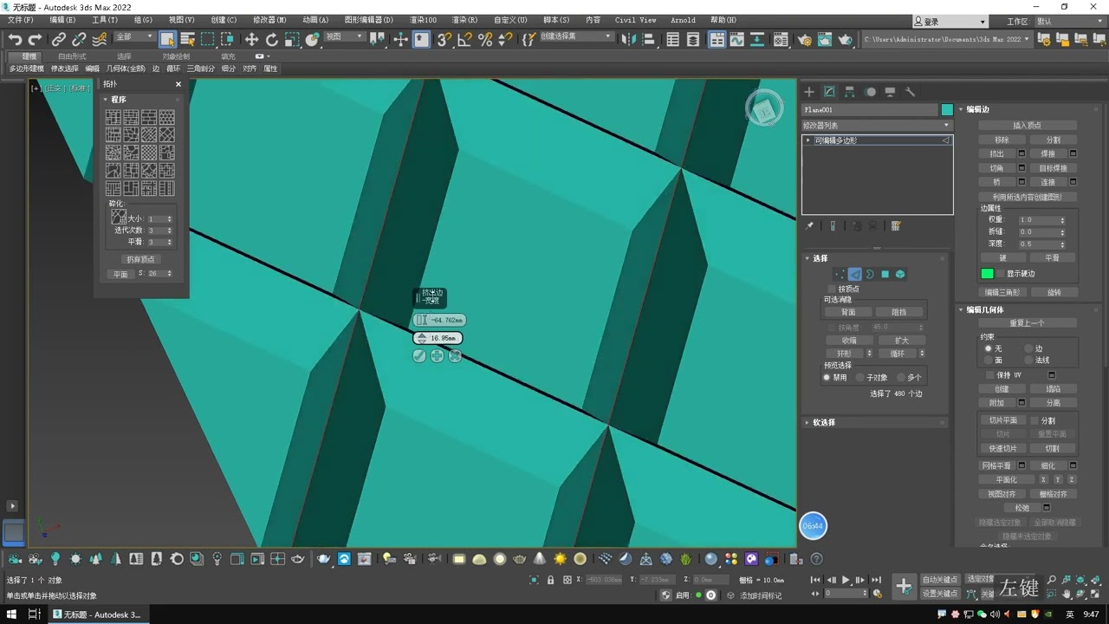Enable the 按顶点 (By Vertex) checkbox
This screenshot has height=624, width=1109.
pyautogui.click(x=832, y=289)
